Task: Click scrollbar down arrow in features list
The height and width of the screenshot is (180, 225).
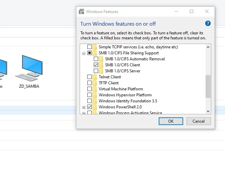Action: click(x=208, y=111)
